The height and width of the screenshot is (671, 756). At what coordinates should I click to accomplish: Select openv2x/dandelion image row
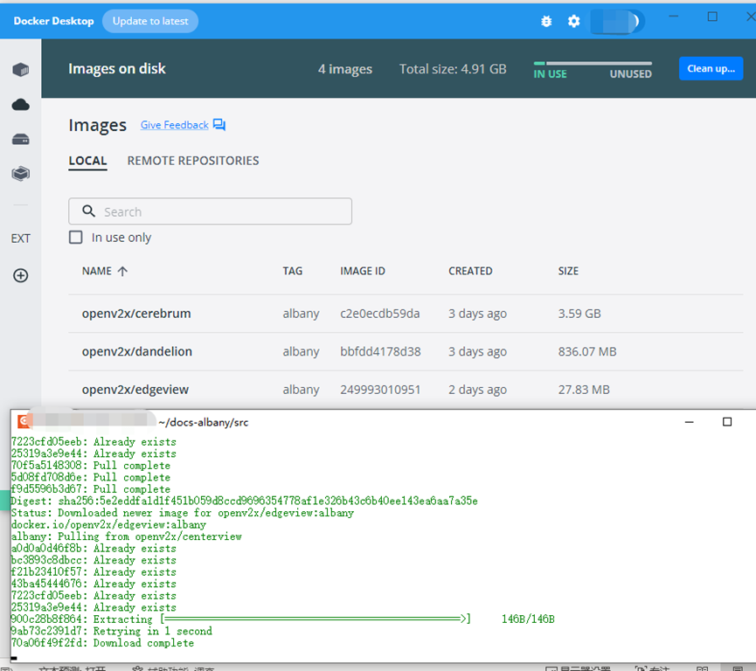coord(406,351)
